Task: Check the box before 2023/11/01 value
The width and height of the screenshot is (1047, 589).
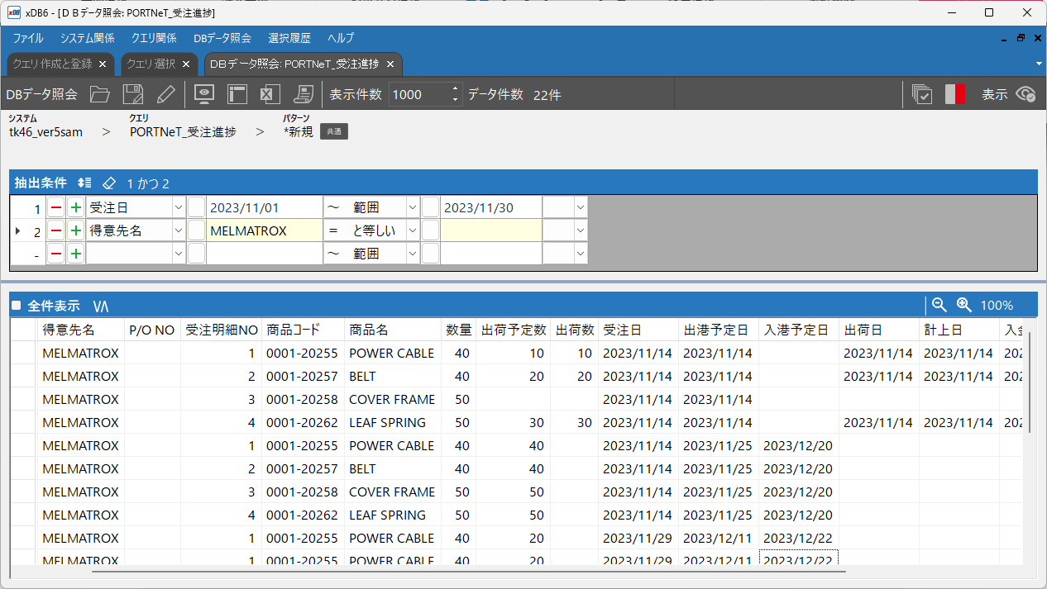Action: pos(196,207)
